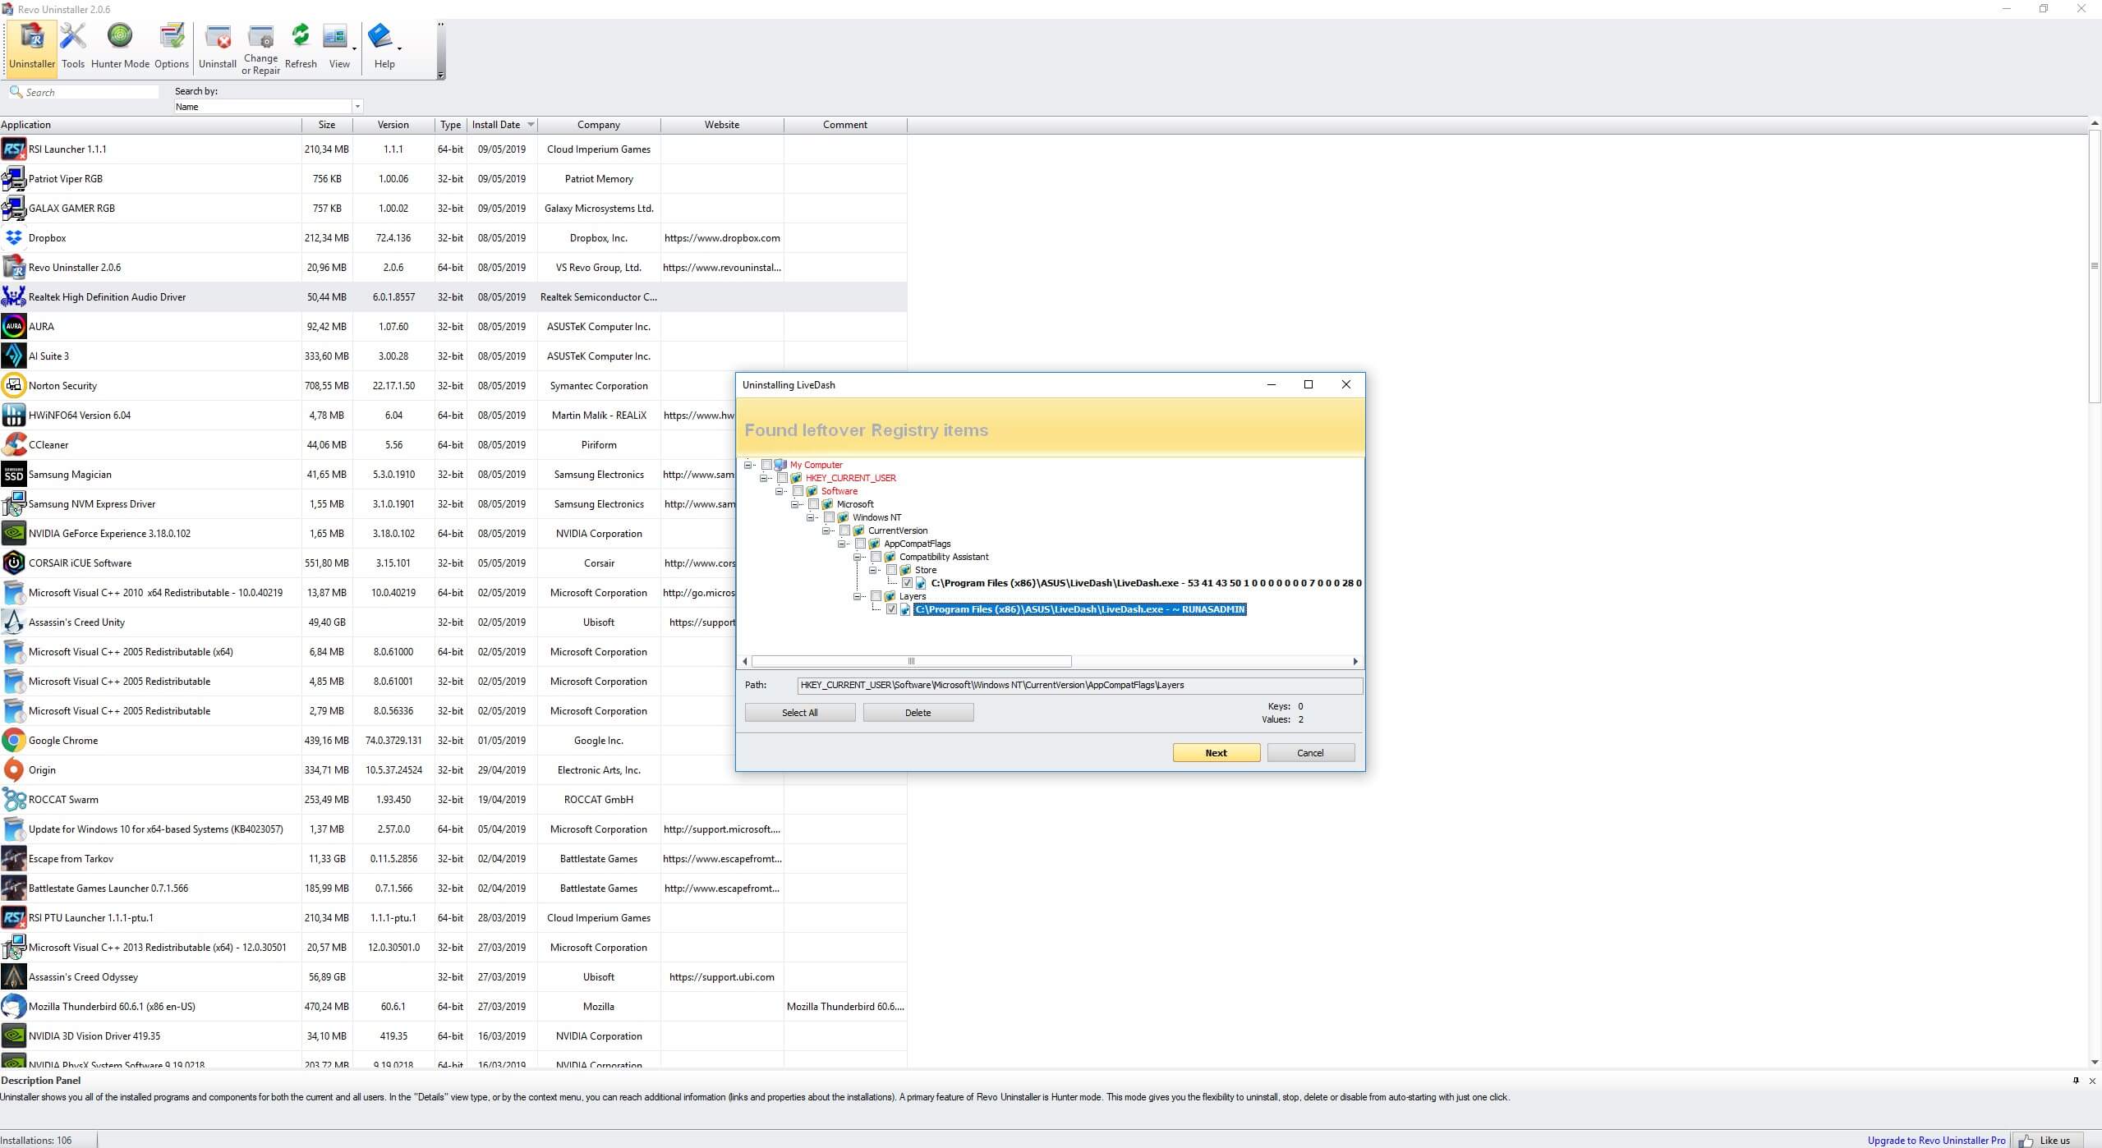2102x1148 pixels.
Task: Click the program list vertical scrollbar thumb
Action: pos(2095,266)
